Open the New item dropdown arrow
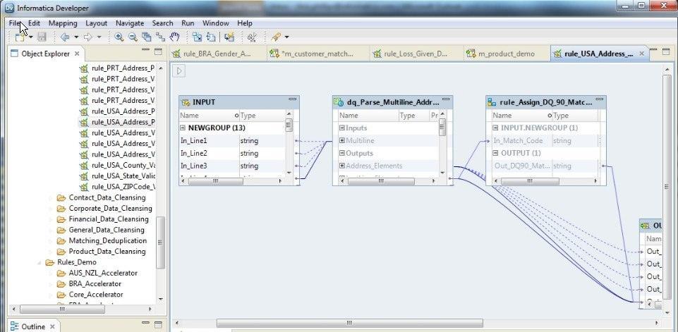The height and width of the screenshot is (332, 678). point(31,37)
